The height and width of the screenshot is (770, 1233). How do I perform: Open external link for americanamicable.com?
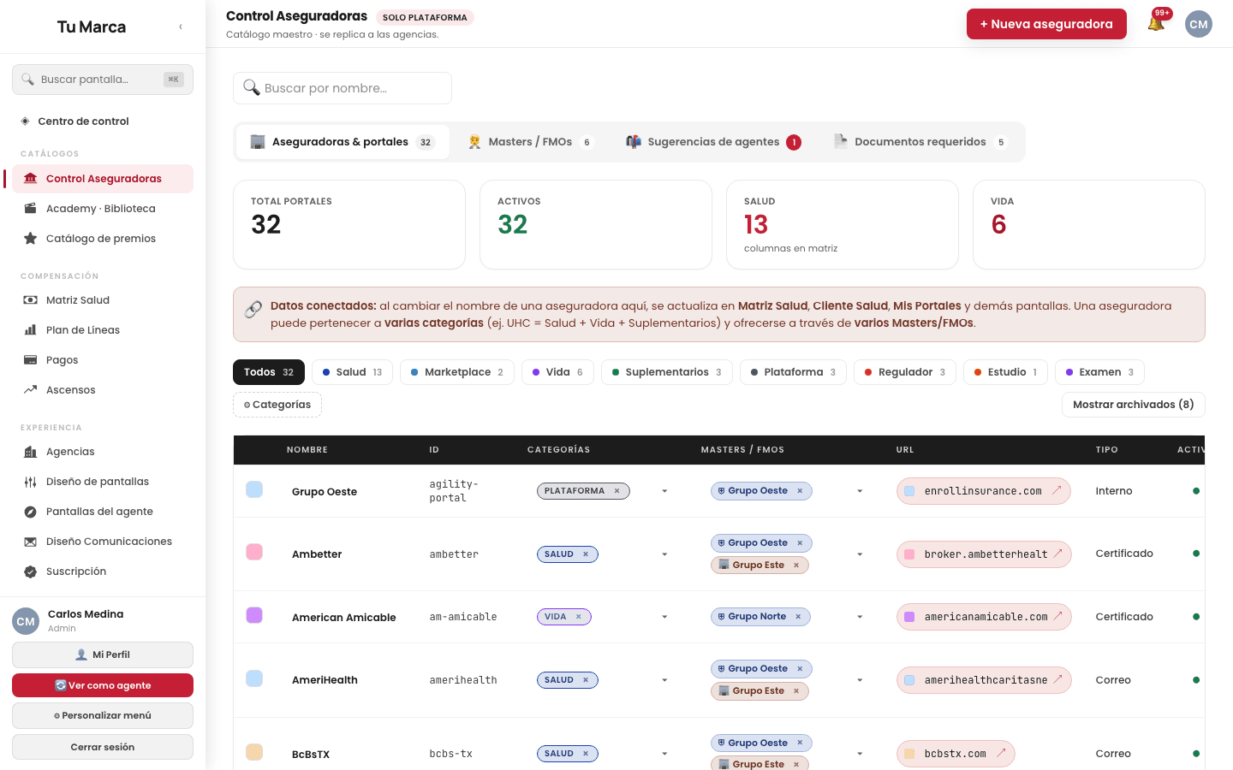tap(1057, 617)
